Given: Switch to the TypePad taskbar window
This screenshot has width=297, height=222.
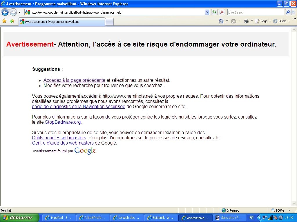Looking at the screenshot, I should tap(59, 218).
